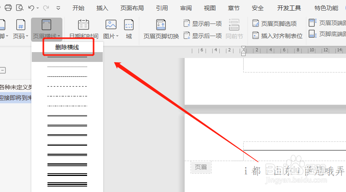Open the 页面布局 tab

pyautogui.click(x=132, y=8)
